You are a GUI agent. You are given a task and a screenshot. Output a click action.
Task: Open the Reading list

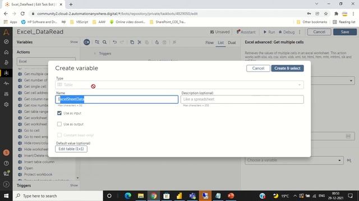(x=344, y=22)
